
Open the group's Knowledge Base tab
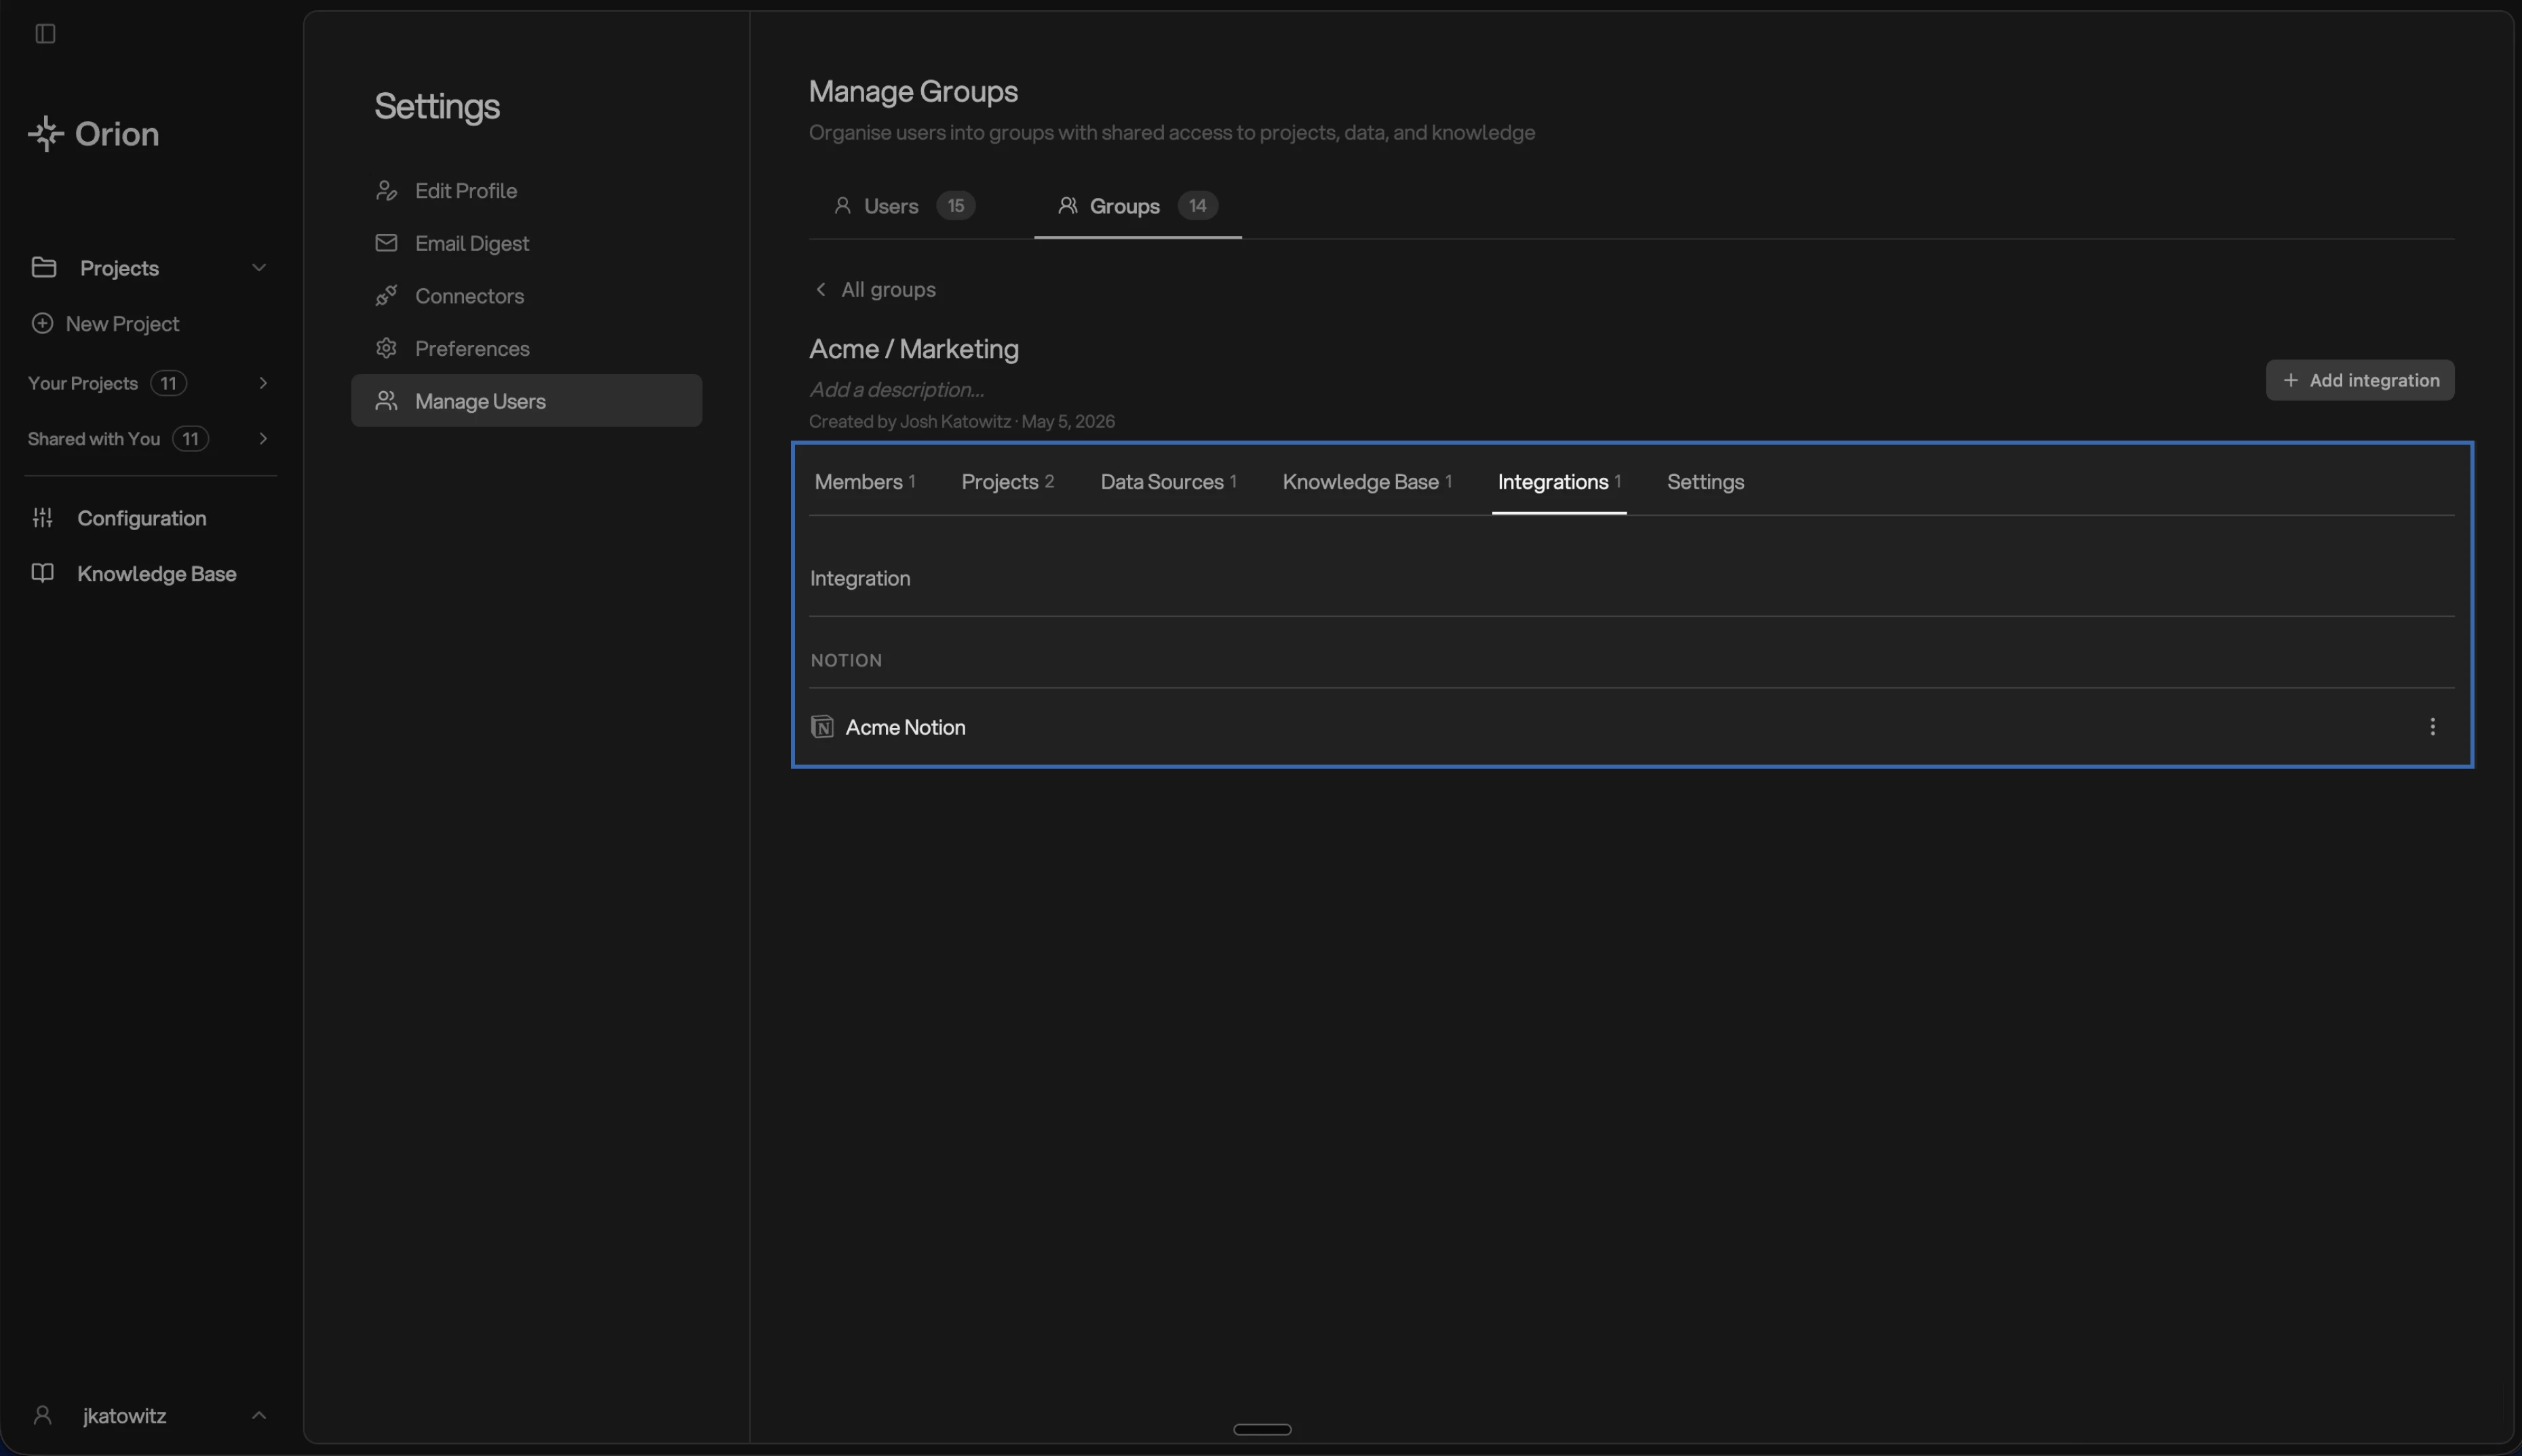click(1367, 482)
